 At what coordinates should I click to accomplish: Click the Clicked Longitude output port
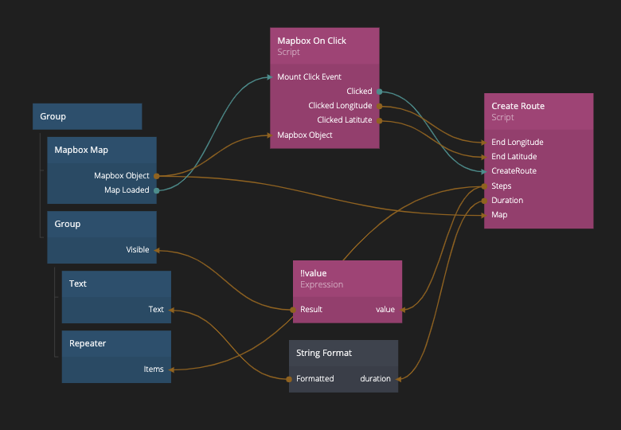coord(380,106)
